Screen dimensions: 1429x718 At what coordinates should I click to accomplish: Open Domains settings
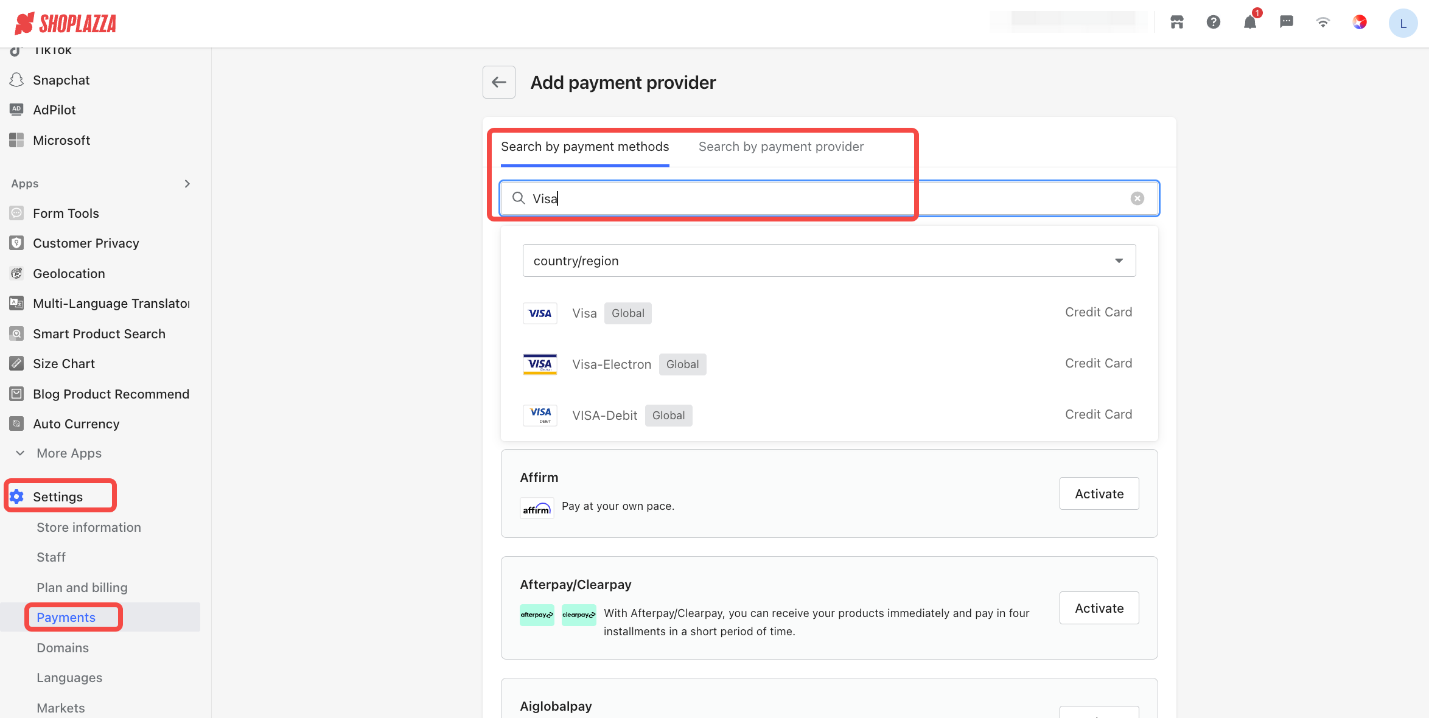(x=63, y=648)
